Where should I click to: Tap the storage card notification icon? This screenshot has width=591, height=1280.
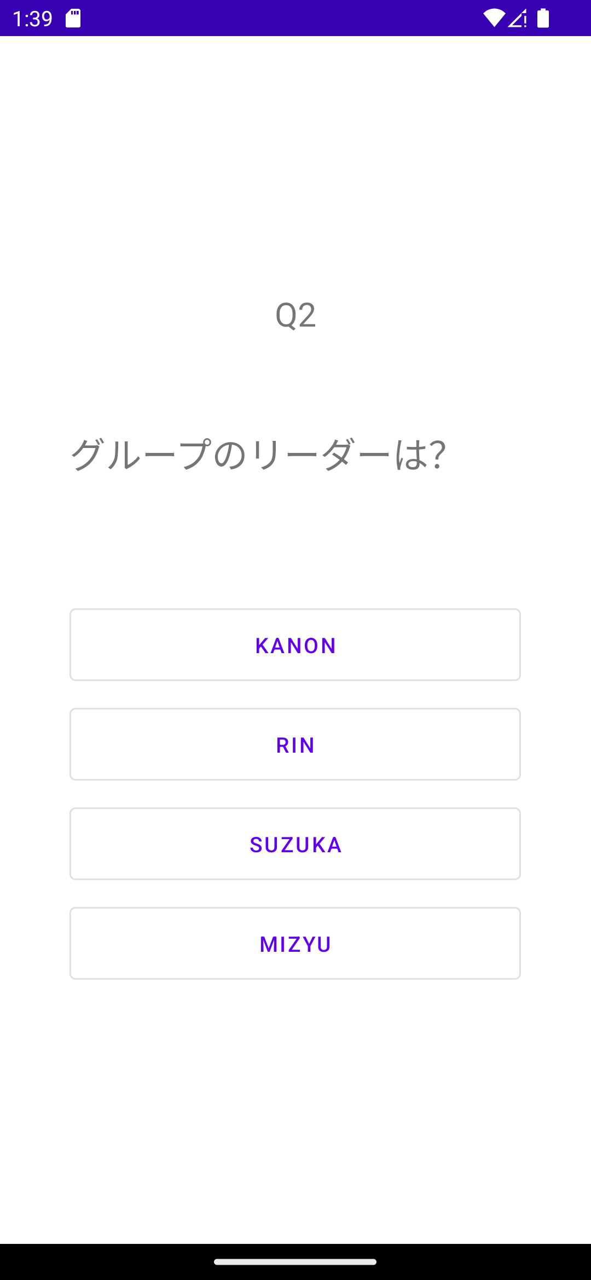[73, 18]
